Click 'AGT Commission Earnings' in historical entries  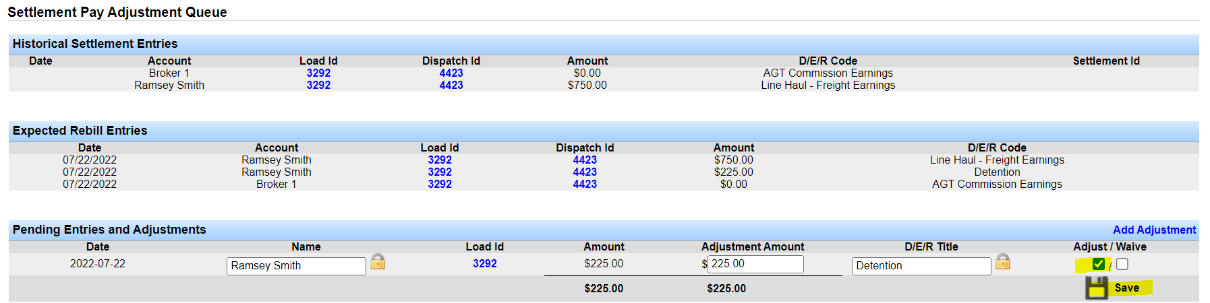tap(828, 73)
